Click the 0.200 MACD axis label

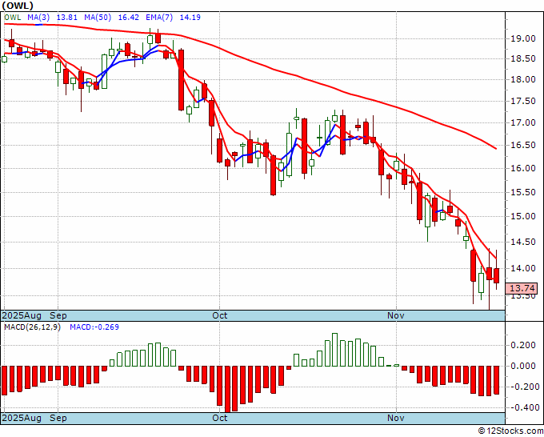tap(523, 346)
